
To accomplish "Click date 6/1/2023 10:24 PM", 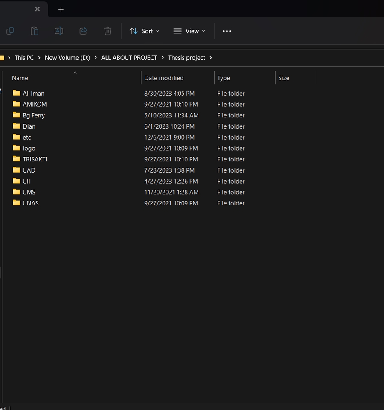I will tap(169, 126).
